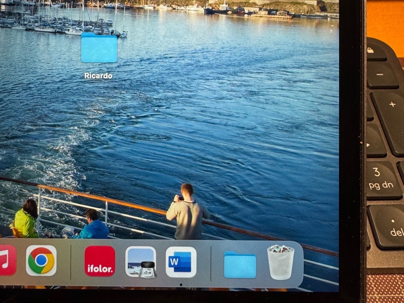The width and height of the screenshot is (404, 303).
Task: Select the Ricardo folder icon on the desktop
Action: pos(99,47)
